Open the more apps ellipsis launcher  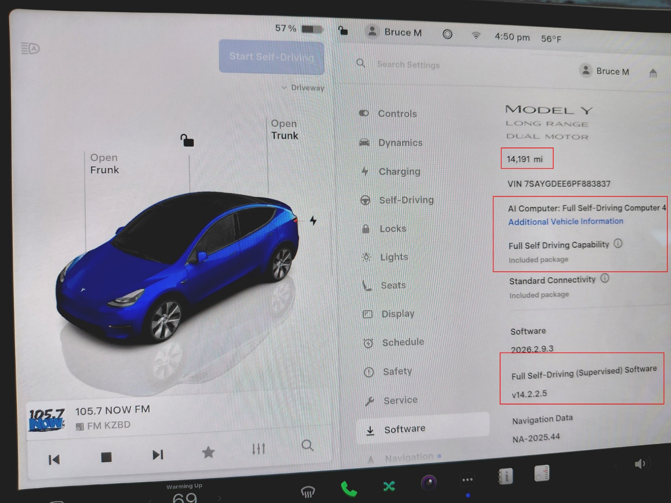[x=468, y=480]
